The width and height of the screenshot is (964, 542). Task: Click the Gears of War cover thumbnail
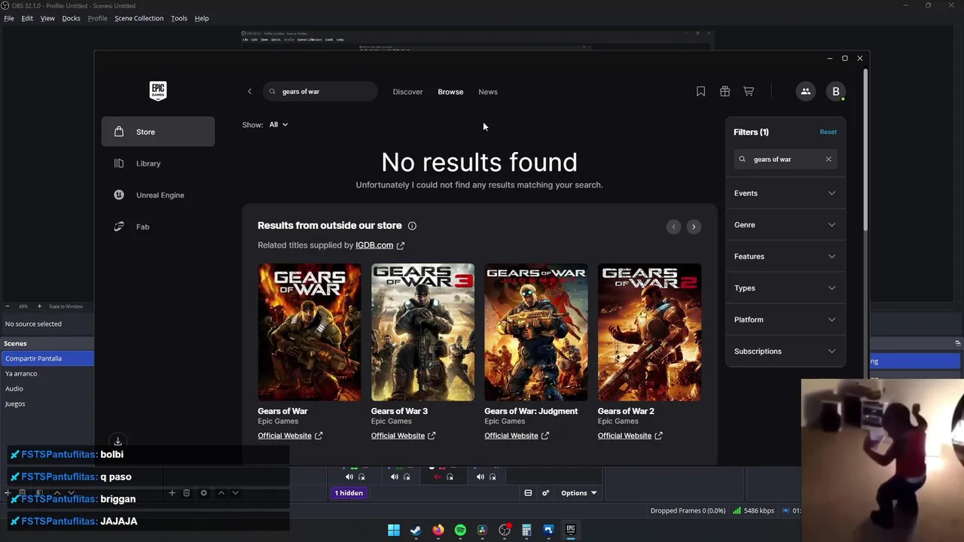(309, 332)
